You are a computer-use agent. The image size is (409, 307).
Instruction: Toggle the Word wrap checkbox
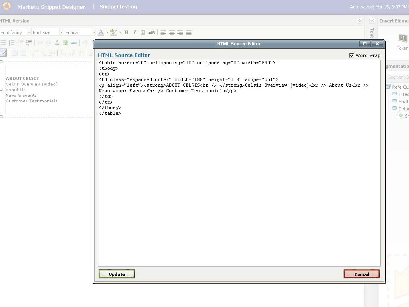coord(352,55)
